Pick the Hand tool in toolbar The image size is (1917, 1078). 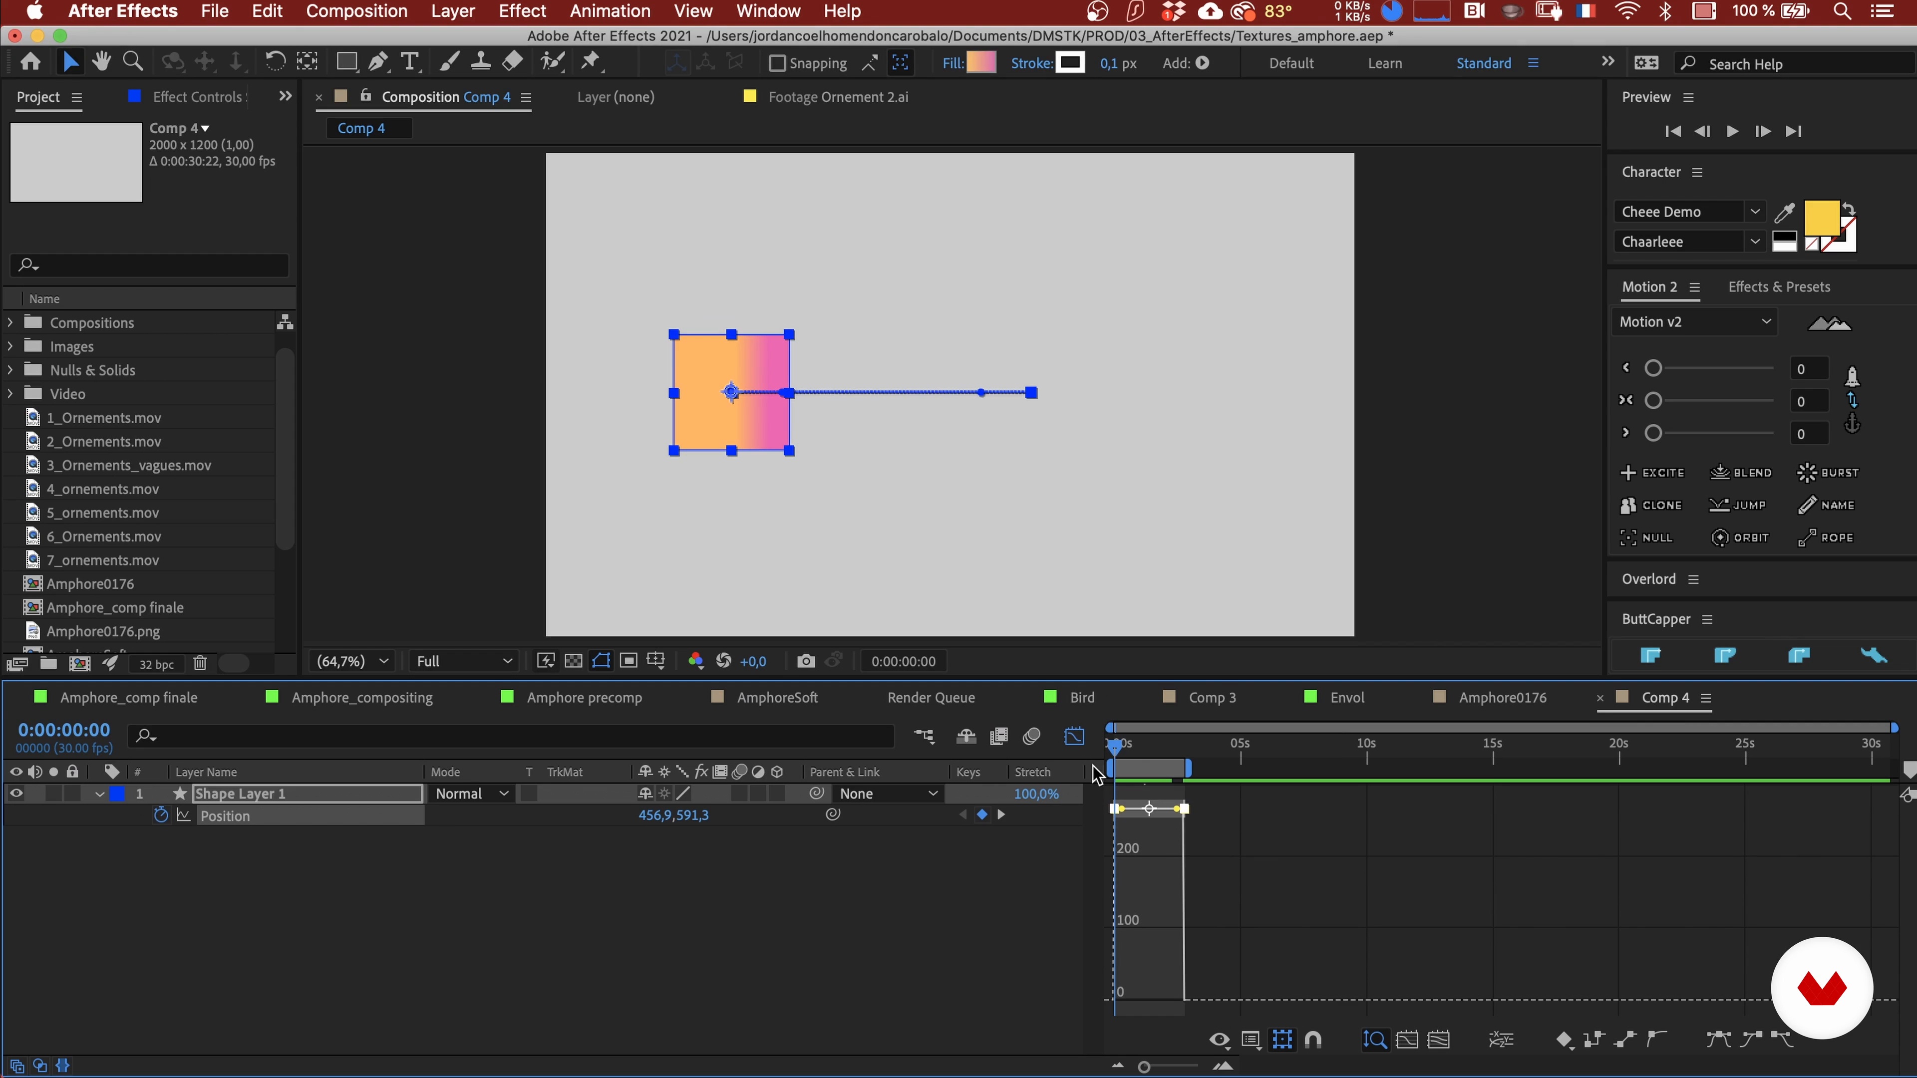pyautogui.click(x=101, y=62)
